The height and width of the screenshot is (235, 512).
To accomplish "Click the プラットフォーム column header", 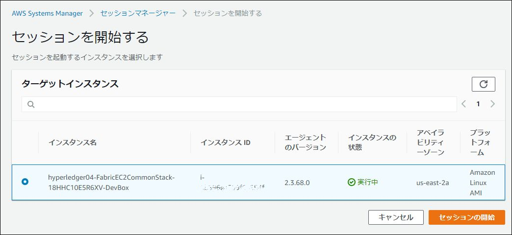I will tap(481, 142).
